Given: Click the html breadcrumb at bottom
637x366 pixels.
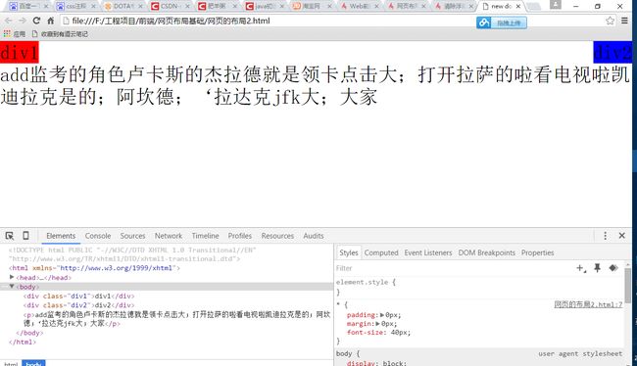Looking at the screenshot, I should 11,364.
